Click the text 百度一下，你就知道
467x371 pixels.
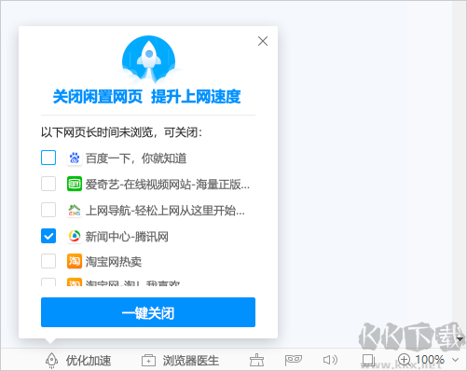[x=136, y=158]
